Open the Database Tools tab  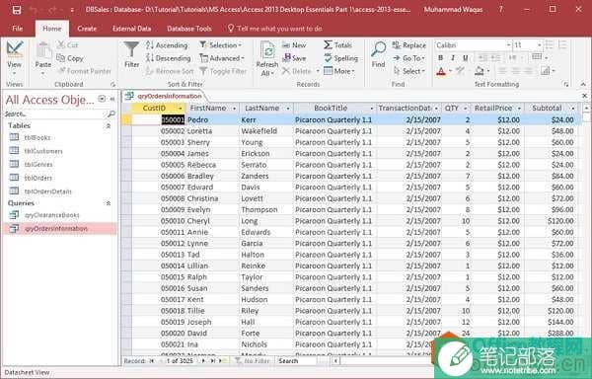click(189, 29)
